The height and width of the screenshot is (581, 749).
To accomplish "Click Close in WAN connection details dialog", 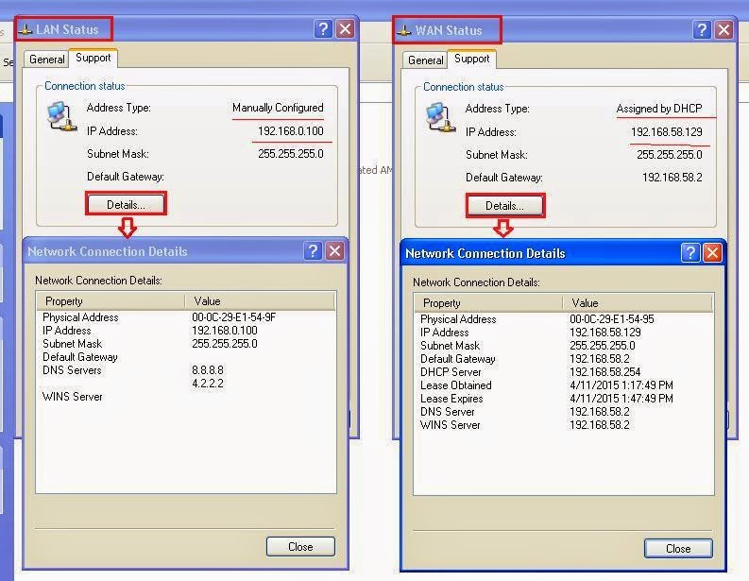I will point(678,549).
